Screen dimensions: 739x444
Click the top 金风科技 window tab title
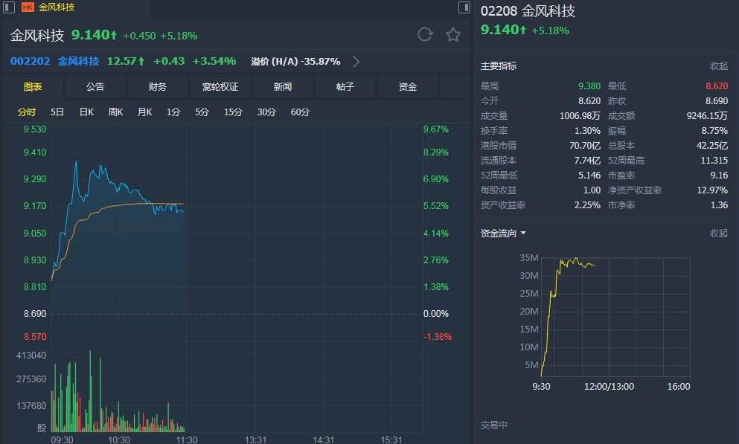(x=57, y=7)
